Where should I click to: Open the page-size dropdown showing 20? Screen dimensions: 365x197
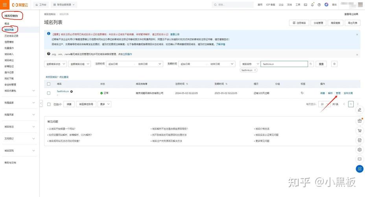(x=324, y=104)
